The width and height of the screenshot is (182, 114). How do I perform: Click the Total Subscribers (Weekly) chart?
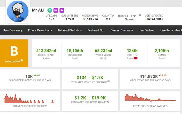[x=30, y=99]
